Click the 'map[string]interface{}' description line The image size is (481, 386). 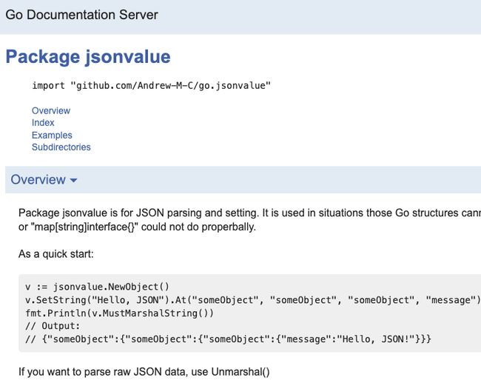pos(137,227)
